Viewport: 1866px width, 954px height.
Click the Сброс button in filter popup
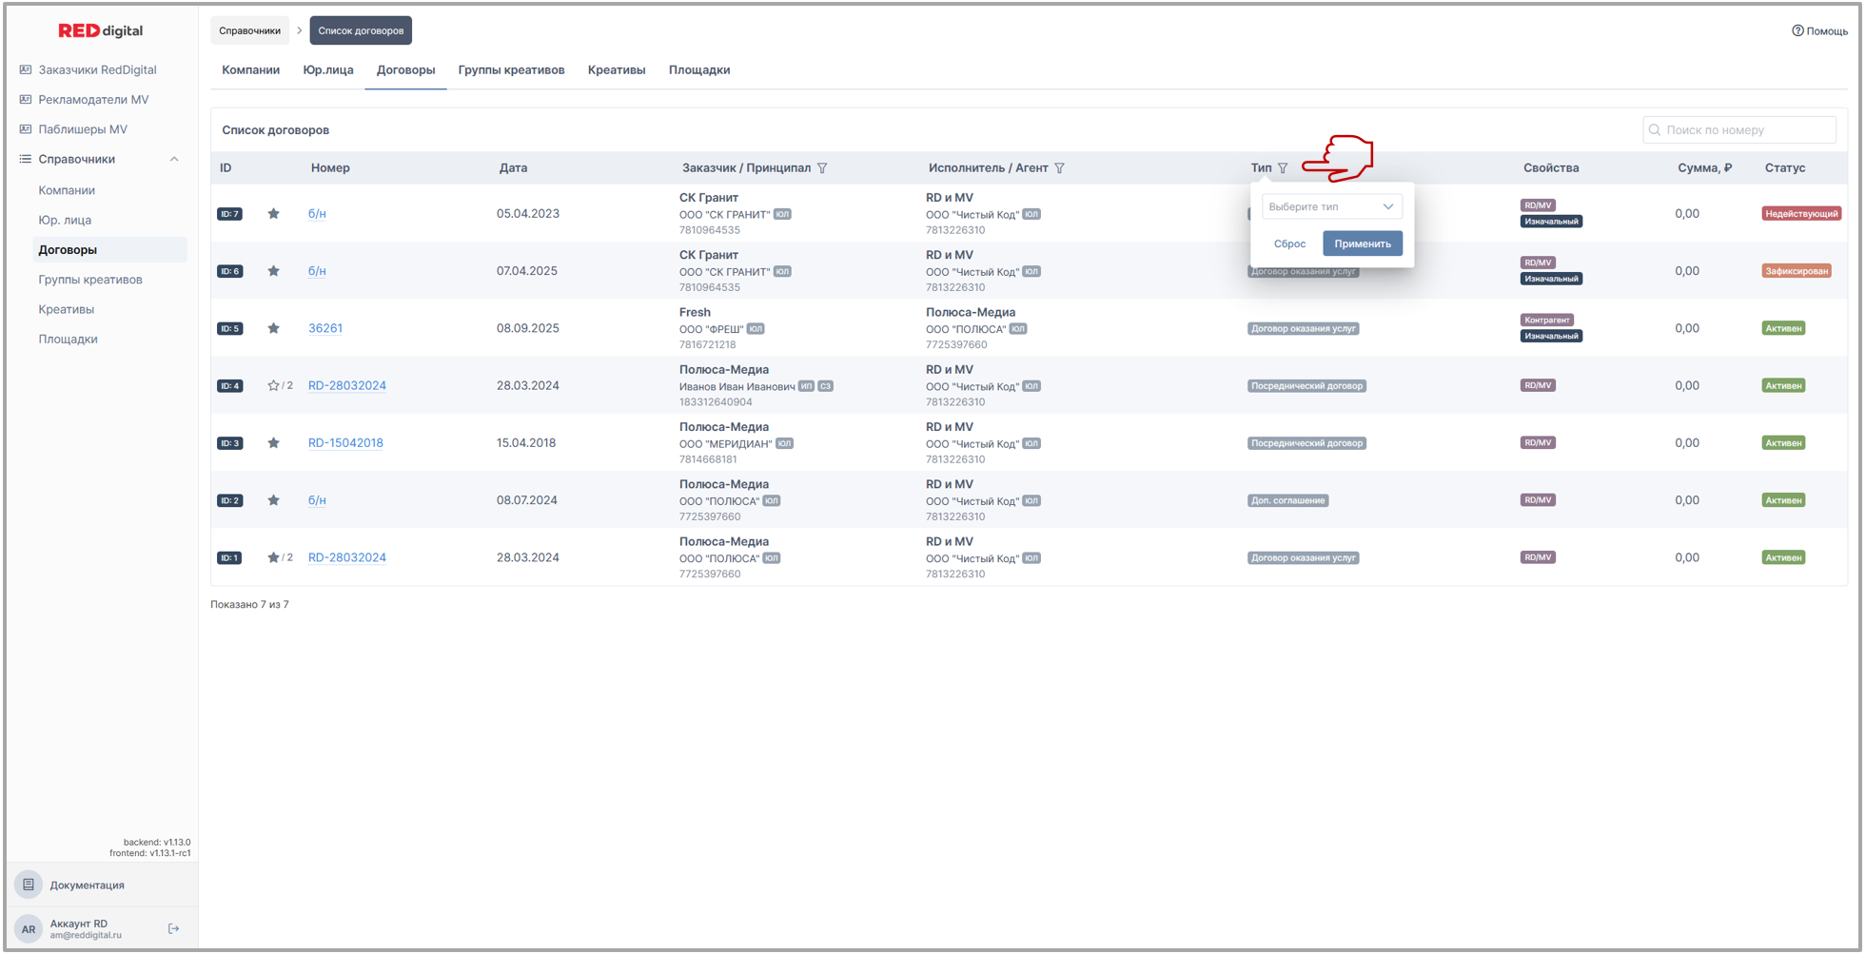(x=1289, y=243)
